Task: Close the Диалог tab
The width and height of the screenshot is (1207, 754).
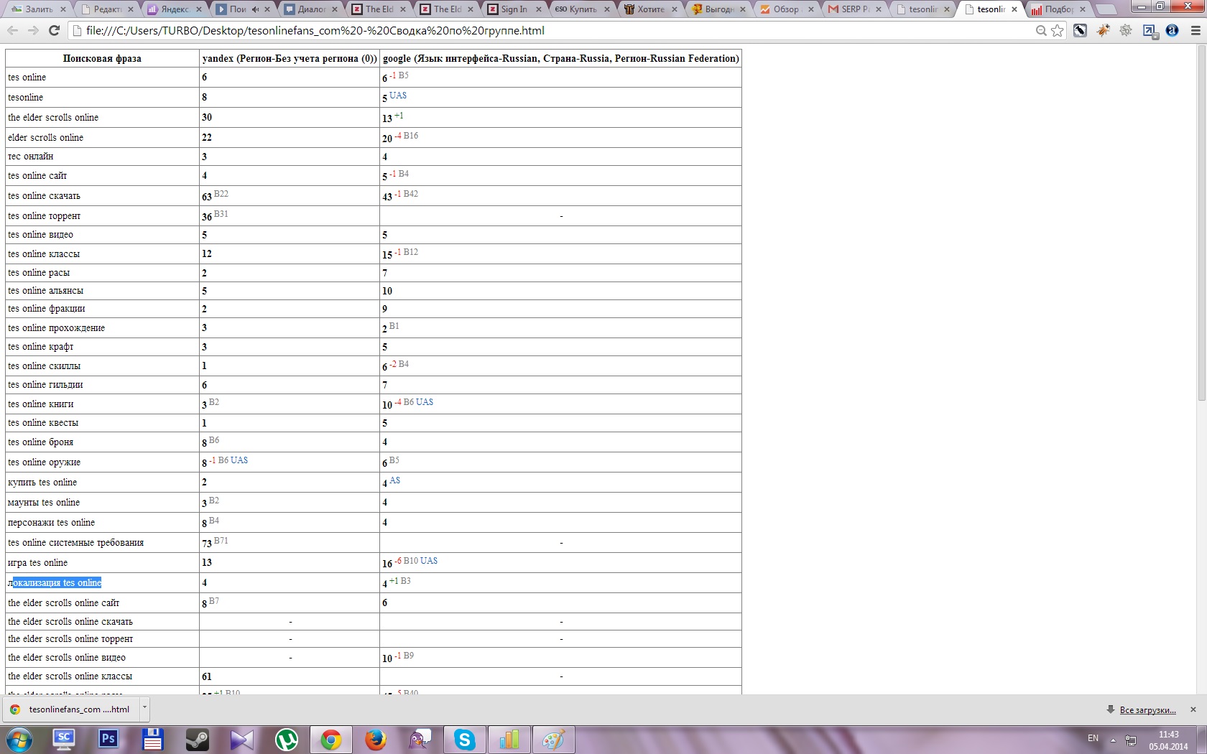Action: pos(336,9)
